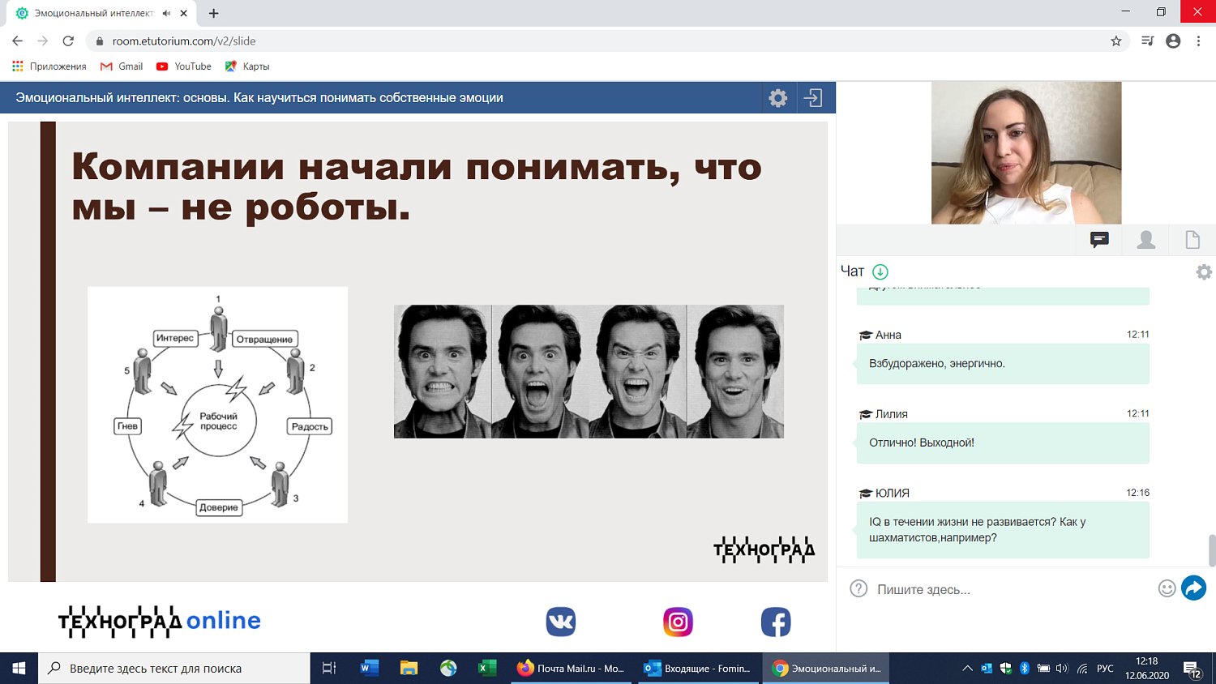The image size is (1216, 684).
Task: Open the files document icon
Action: pos(1192,239)
